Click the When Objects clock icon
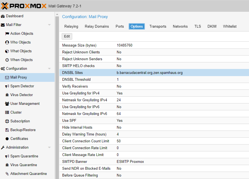 [x=7, y=60]
